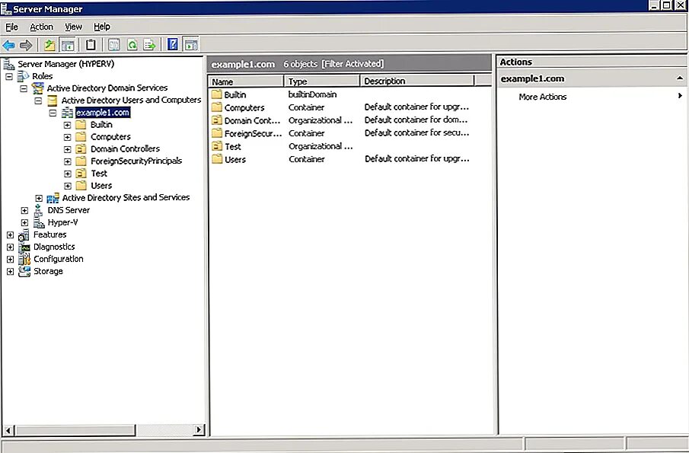This screenshot has height=453, width=689.
Task: Click the tree pane horizontal scrollbar thumb
Action: pyautogui.click(x=75, y=429)
